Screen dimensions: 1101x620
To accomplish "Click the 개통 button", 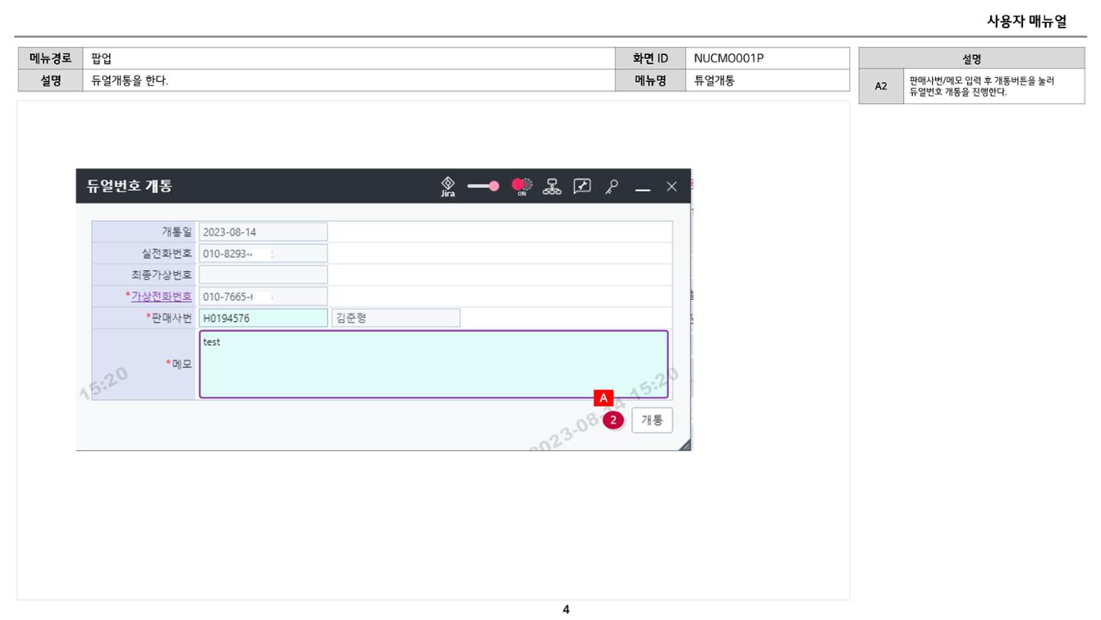I will pos(652,420).
